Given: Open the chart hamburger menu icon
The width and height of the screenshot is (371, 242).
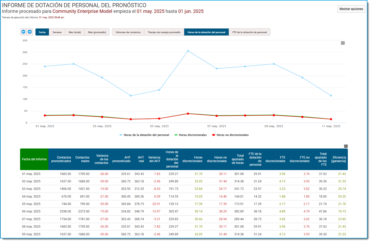Looking at the screenshot, I should tap(343, 43).
